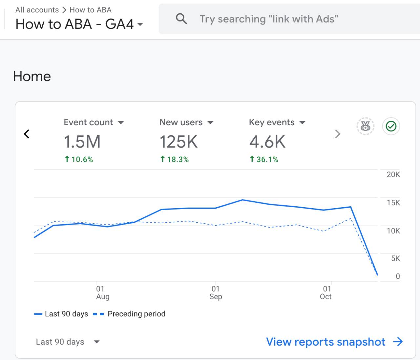420x360 pixels.
Task: Click into the "link with Ads" search field
Action: (x=289, y=19)
